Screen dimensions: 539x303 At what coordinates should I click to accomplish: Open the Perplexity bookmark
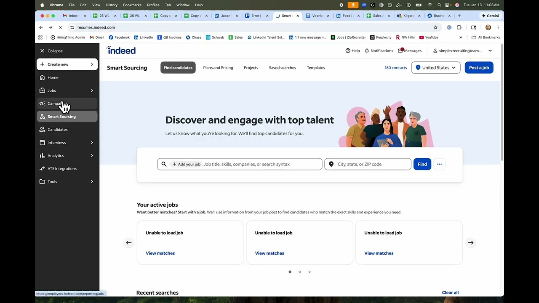pyautogui.click(x=381, y=37)
